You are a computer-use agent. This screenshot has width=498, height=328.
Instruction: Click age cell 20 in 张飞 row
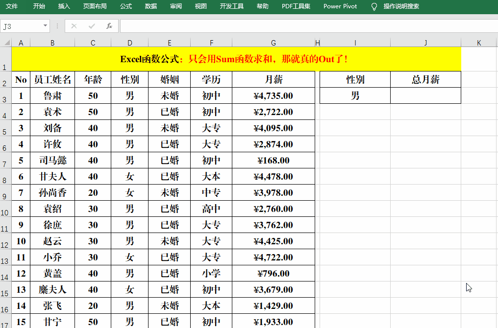[x=93, y=306]
